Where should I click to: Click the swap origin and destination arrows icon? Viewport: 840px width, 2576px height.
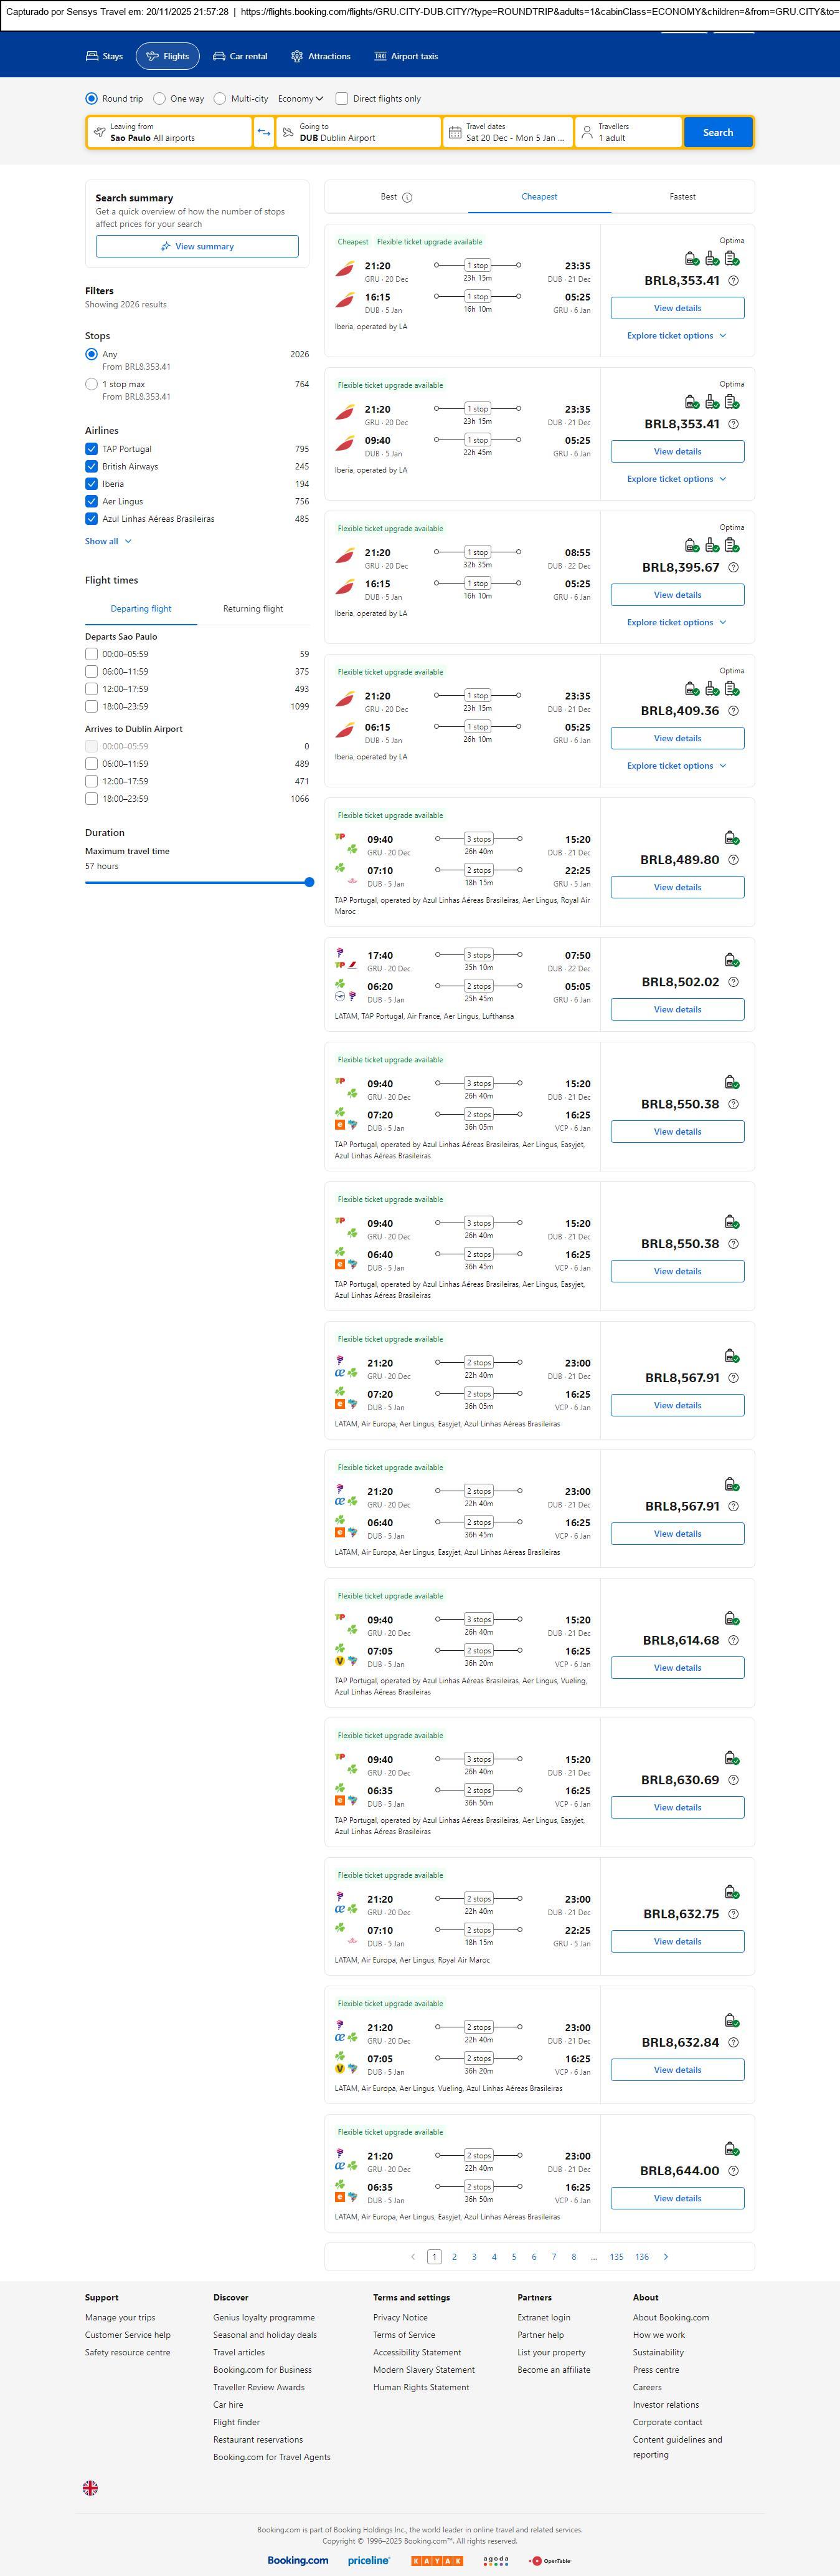pyautogui.click(x=263, y=132)
